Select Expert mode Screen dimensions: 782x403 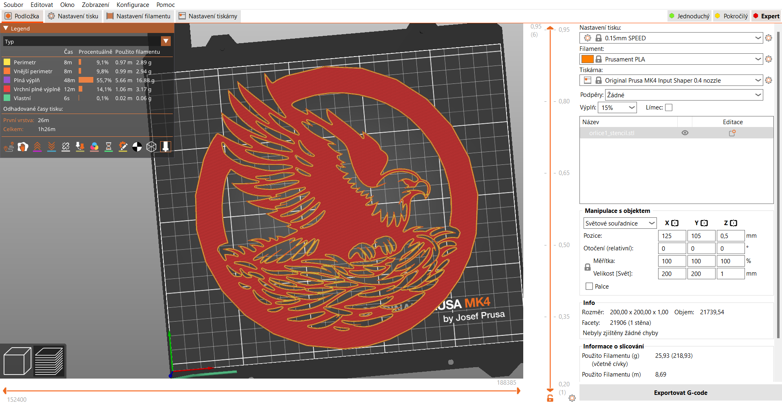point(766,16)
